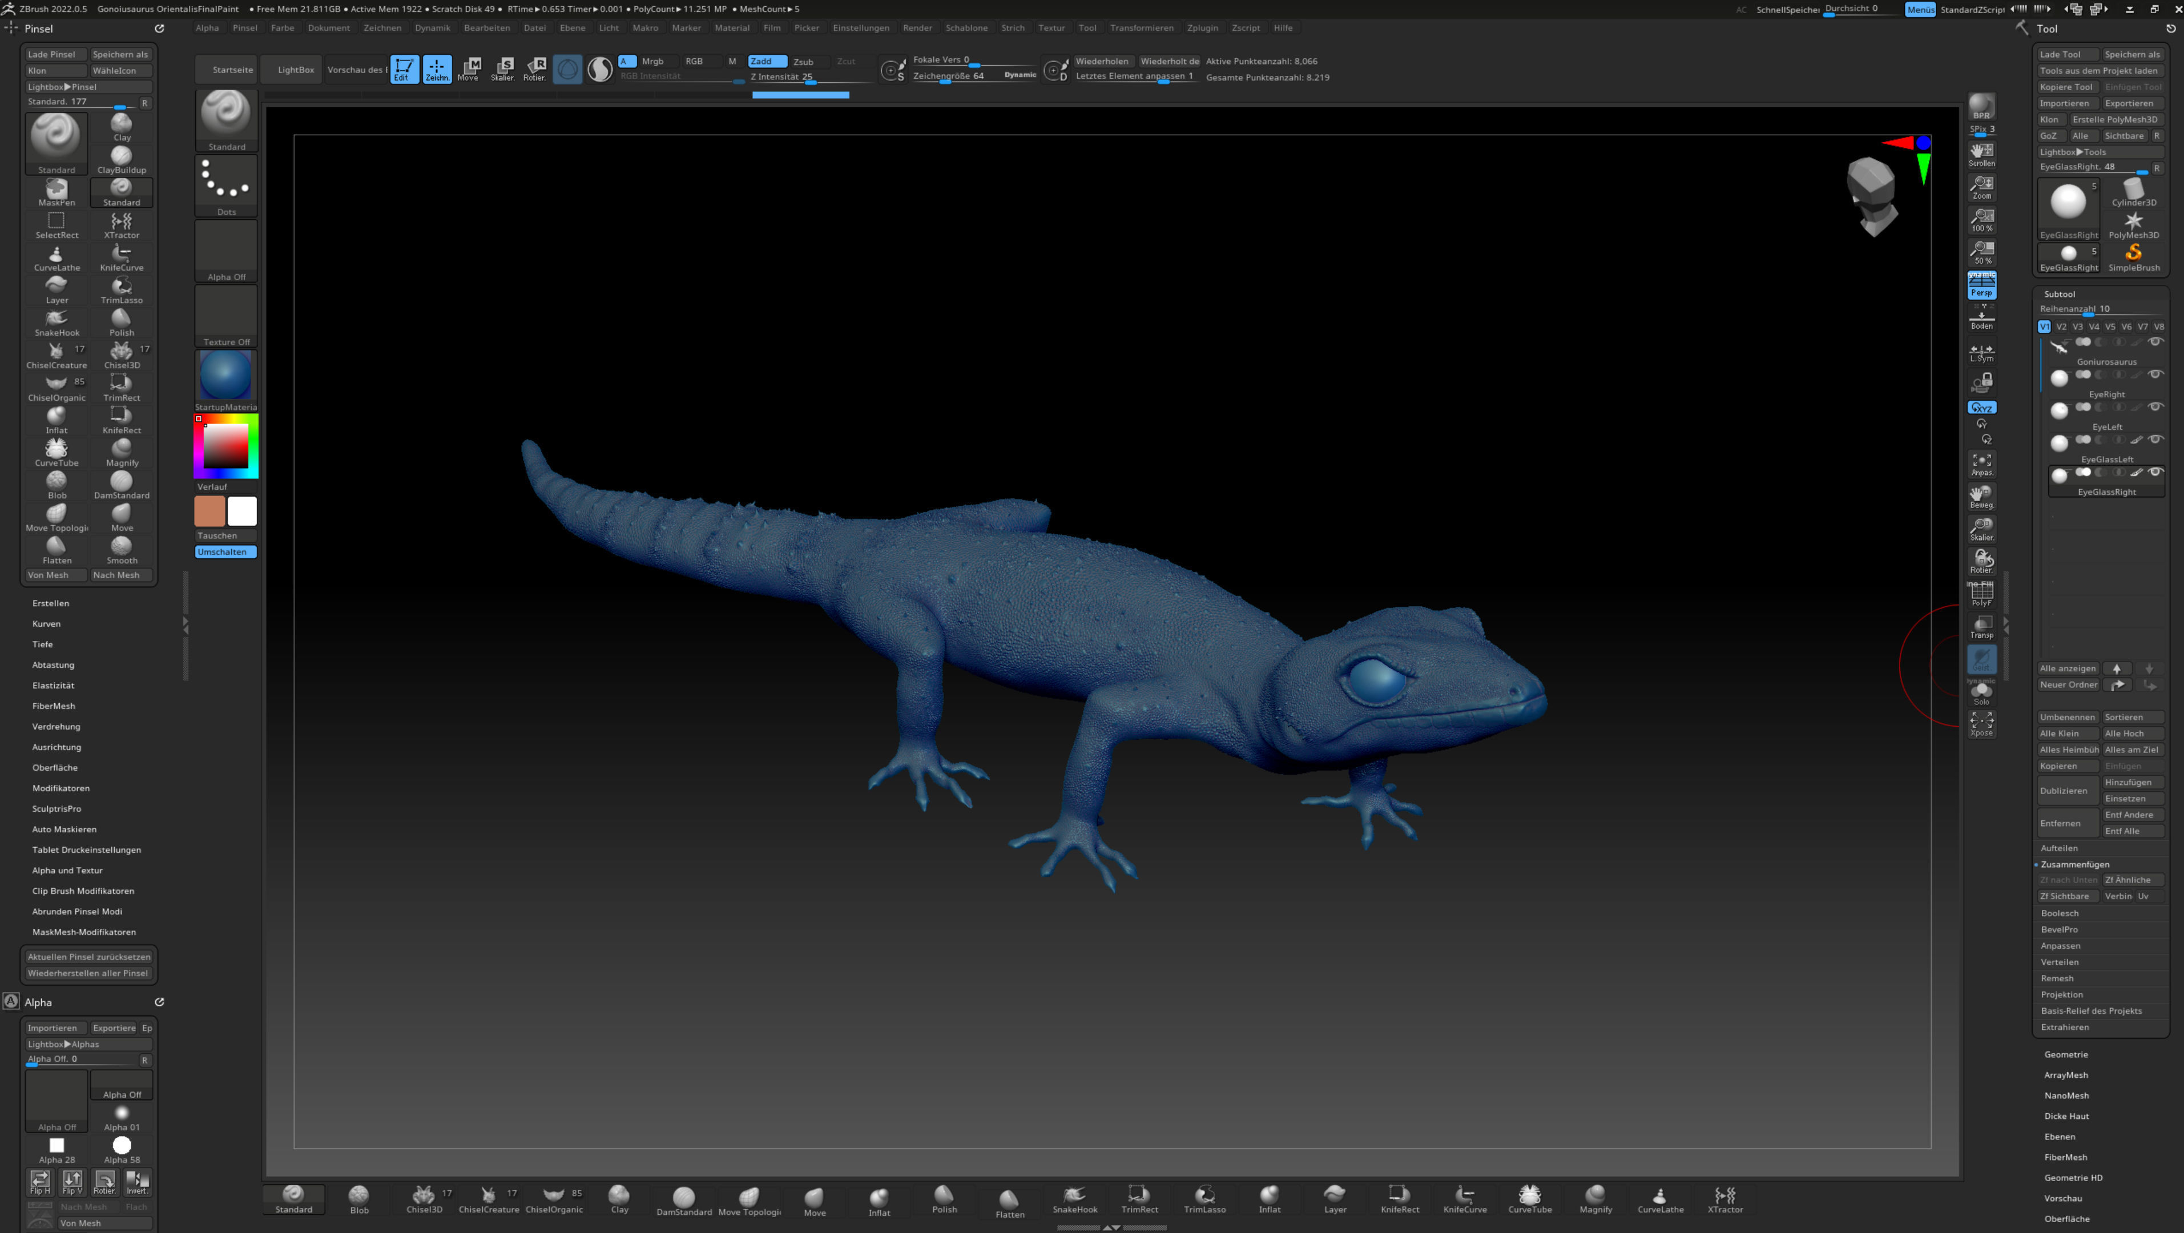The image size is (2184, 1233).
Task: Expand the Erstellen brush section
Action: click(51, 603)
